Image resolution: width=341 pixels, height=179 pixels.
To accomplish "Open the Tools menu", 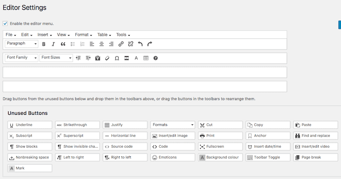I will tap(123, 35).
